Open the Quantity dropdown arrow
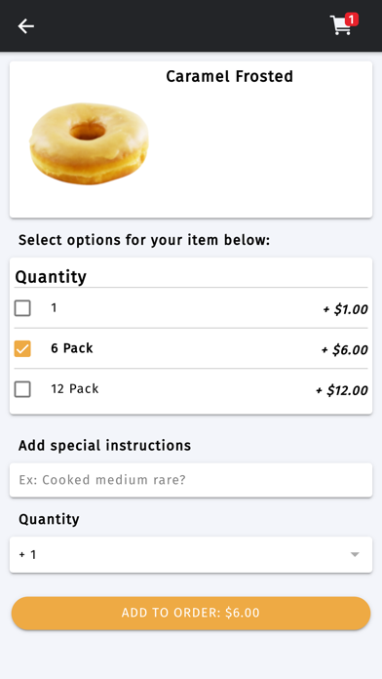The height and width of the screenshot is (679, 382). pyautogui.click(x=355, y=555)
